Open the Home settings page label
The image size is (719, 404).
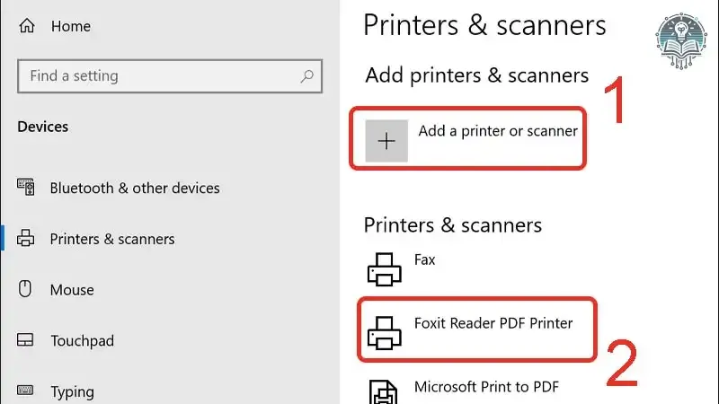click(x=71, y=26)
